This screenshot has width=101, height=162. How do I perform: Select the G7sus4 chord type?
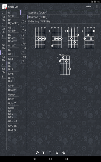click(x=13, y=122)
